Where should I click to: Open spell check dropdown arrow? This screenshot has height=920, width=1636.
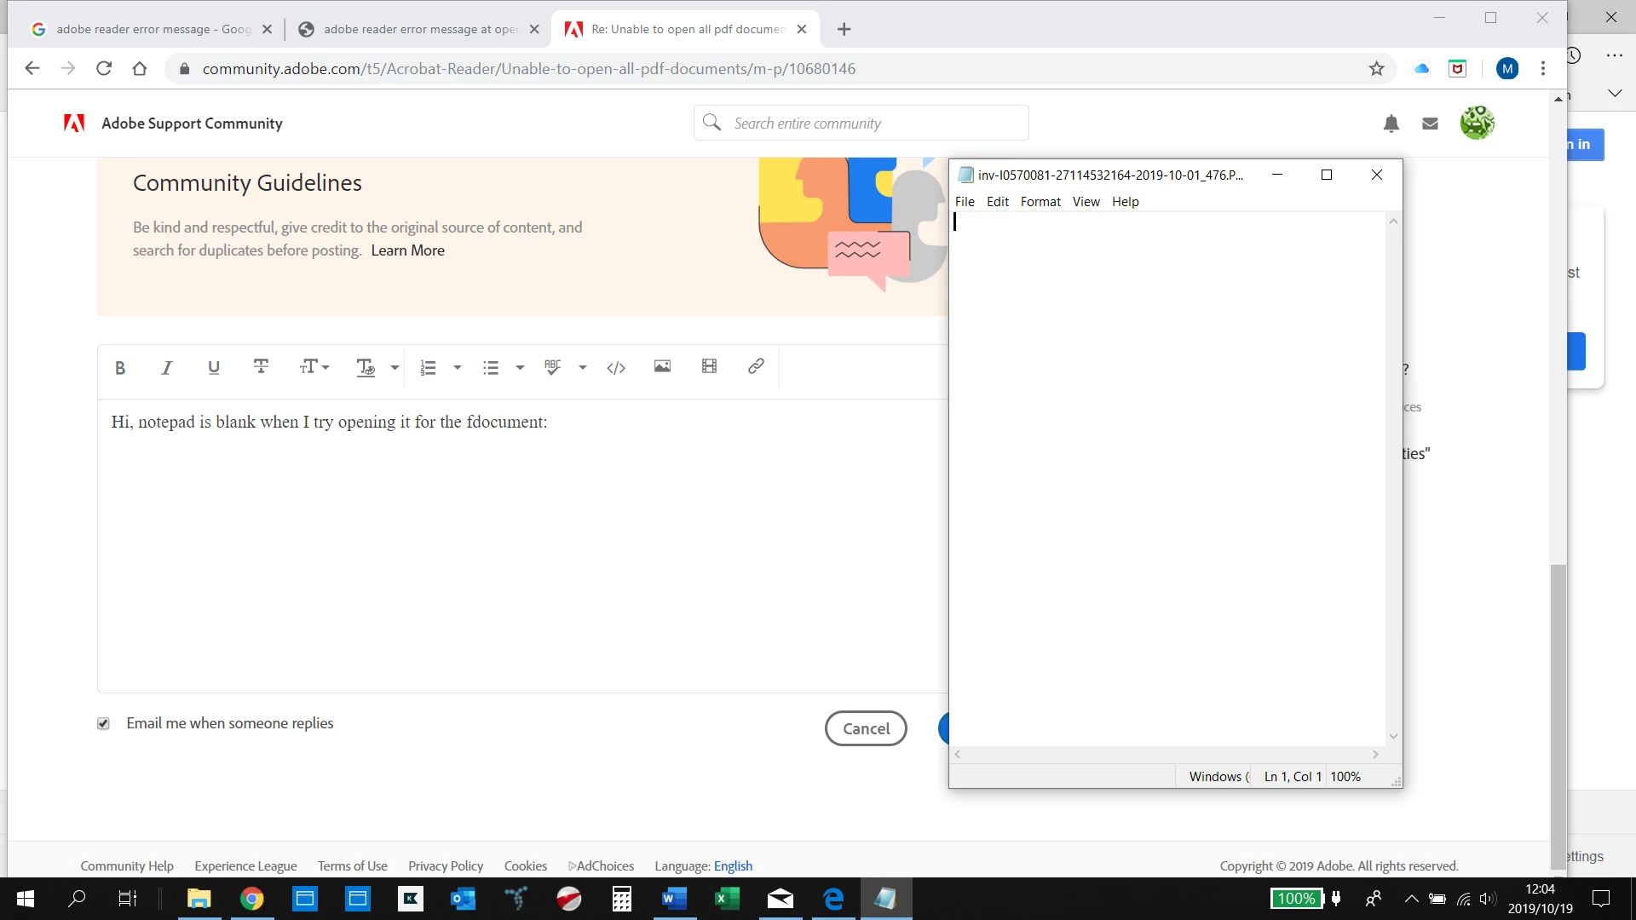point(583,368)
